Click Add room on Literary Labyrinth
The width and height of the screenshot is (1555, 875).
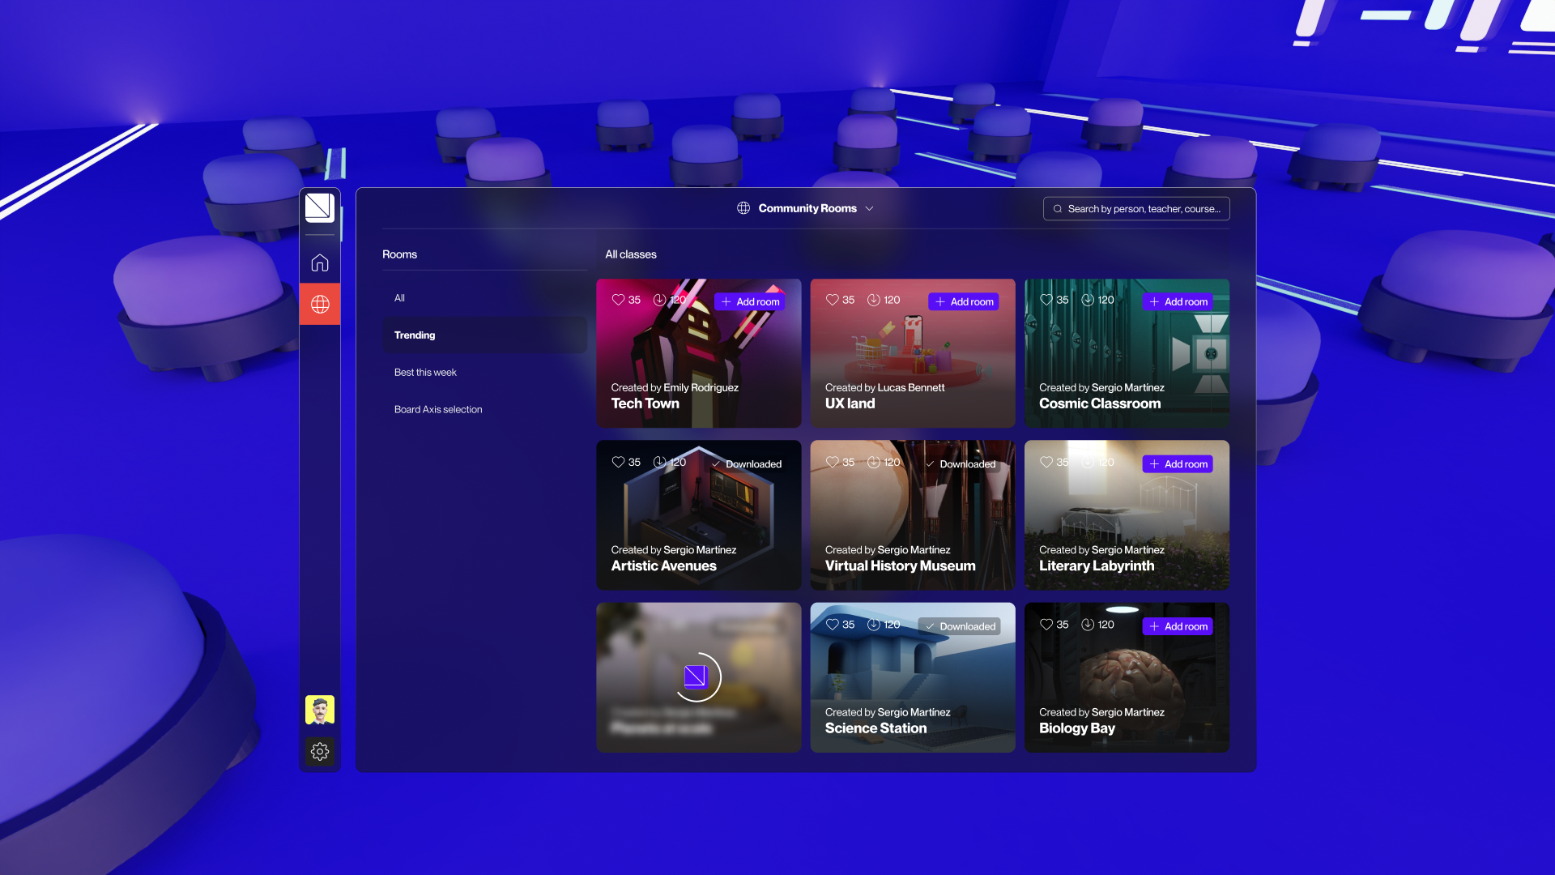click(x=1178, y=463)
